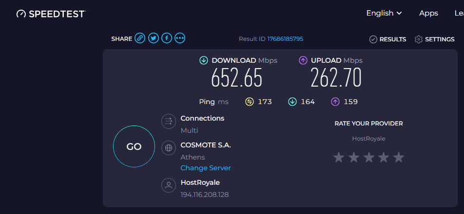Share result on Twitter

[x=153, y=38]
